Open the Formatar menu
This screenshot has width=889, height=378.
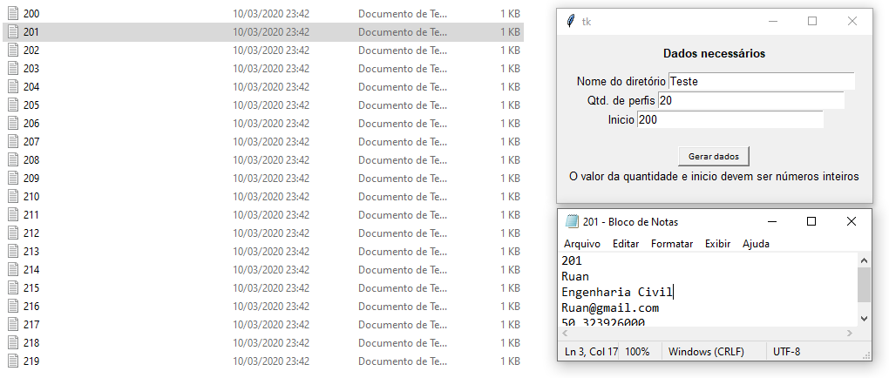pyautogui.click(x=672, y=244)
